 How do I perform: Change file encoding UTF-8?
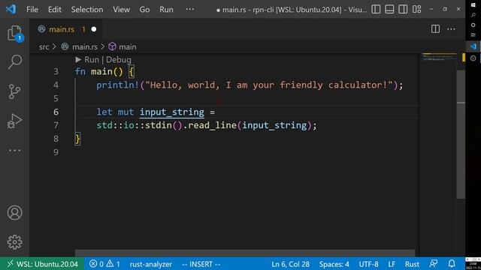pos(368,264)
